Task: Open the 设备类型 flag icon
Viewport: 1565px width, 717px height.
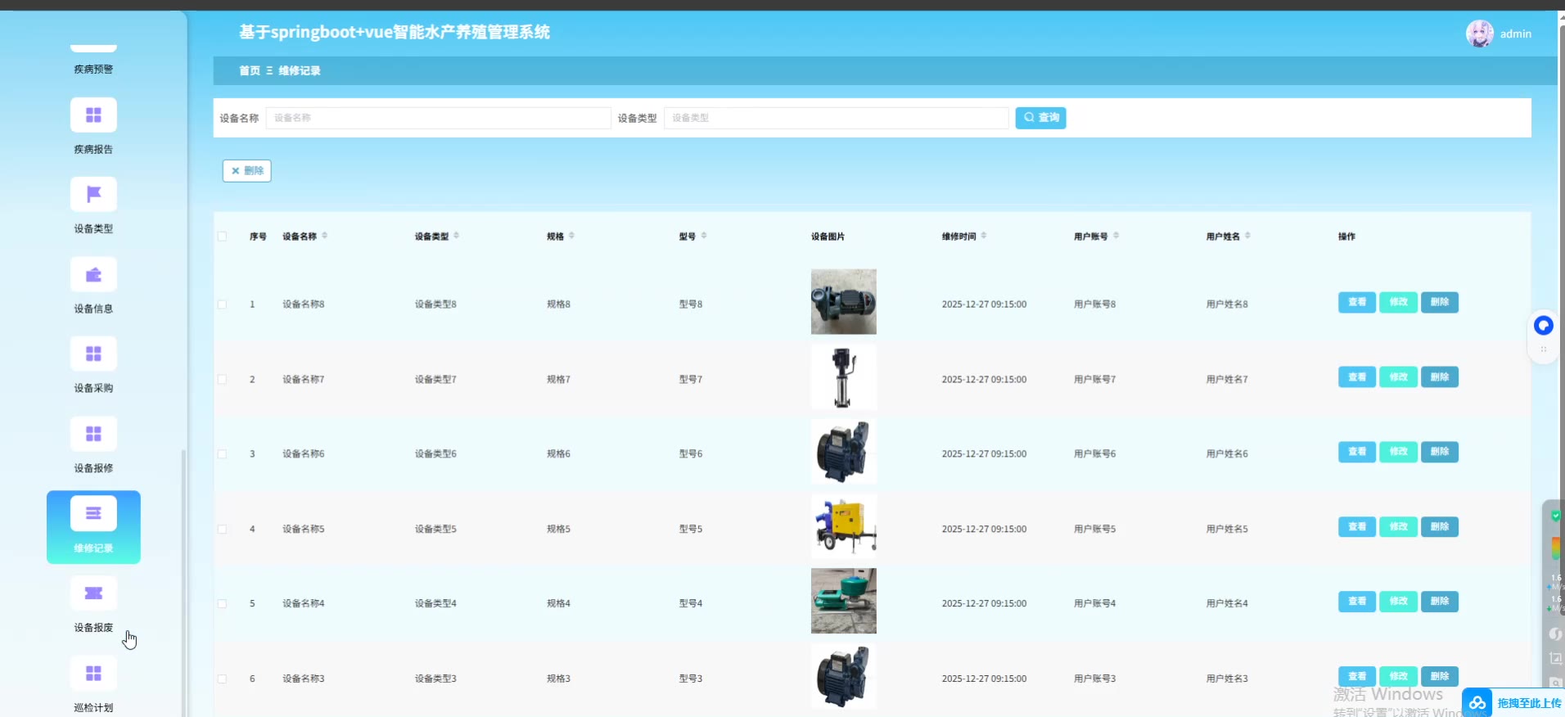Action: 93,195
